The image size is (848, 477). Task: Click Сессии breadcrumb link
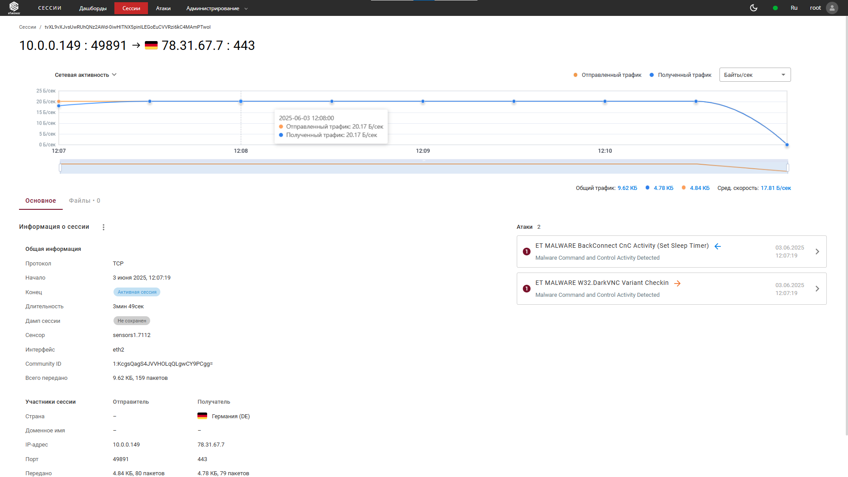(x=27, y=27)
